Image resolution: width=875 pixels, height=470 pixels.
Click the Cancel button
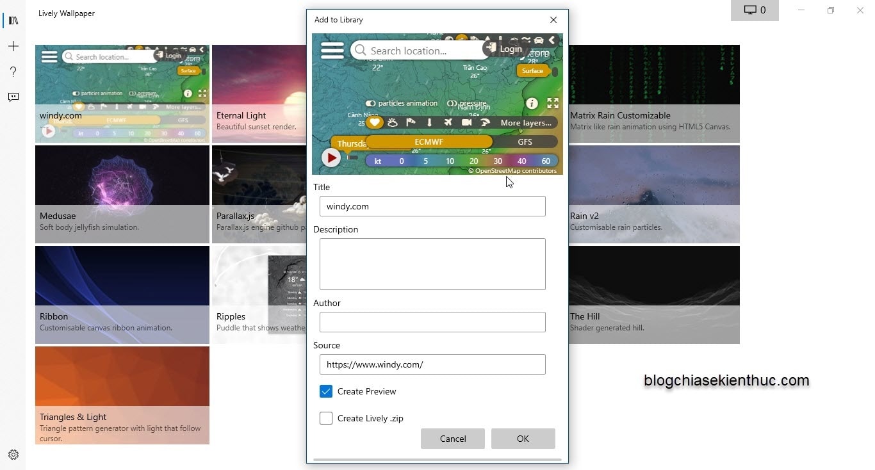[x=453, y=439]
